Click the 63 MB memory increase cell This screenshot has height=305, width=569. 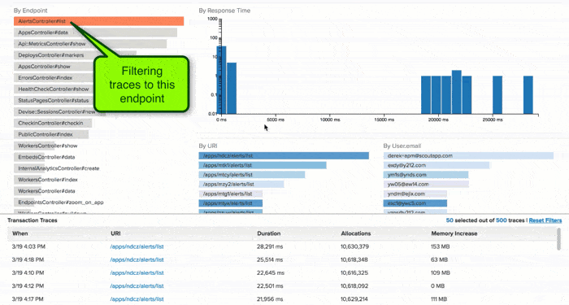pos(439,259)
